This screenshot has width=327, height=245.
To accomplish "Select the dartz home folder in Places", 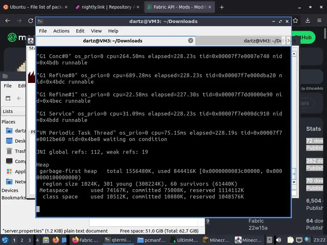I will click(x=16, y=130).
